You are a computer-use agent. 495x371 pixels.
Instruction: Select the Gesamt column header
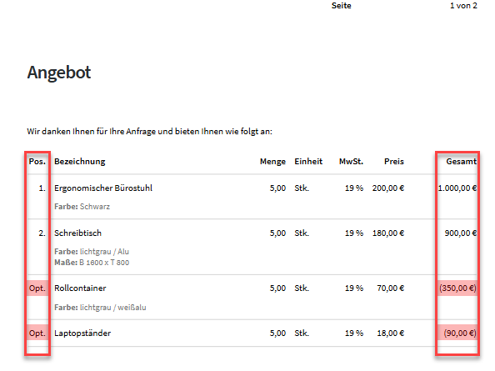[461, 162]
